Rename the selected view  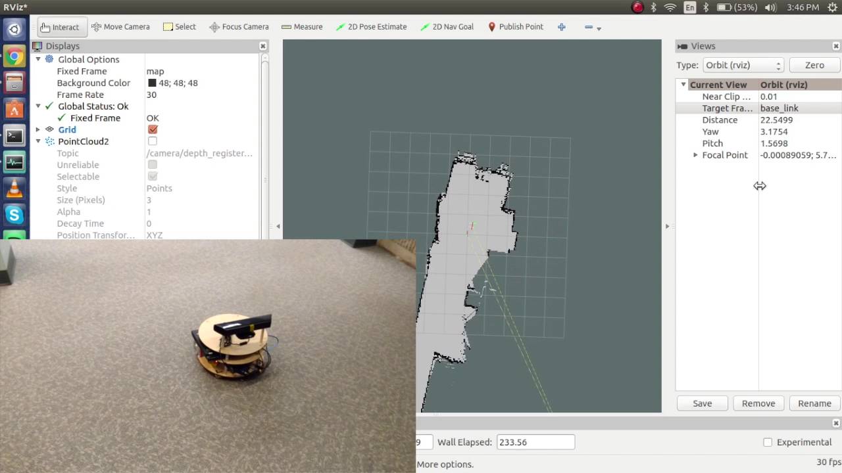click(814, 403)
